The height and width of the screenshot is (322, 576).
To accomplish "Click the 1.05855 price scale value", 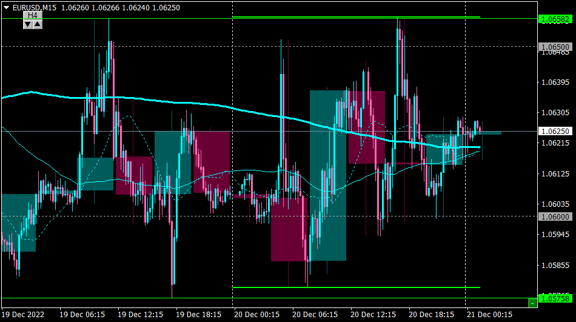I will coord(555,265).
